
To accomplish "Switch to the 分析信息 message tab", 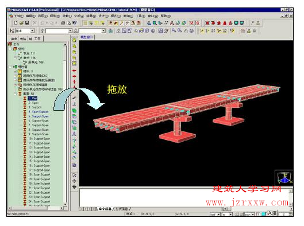I will click(122, 209).
